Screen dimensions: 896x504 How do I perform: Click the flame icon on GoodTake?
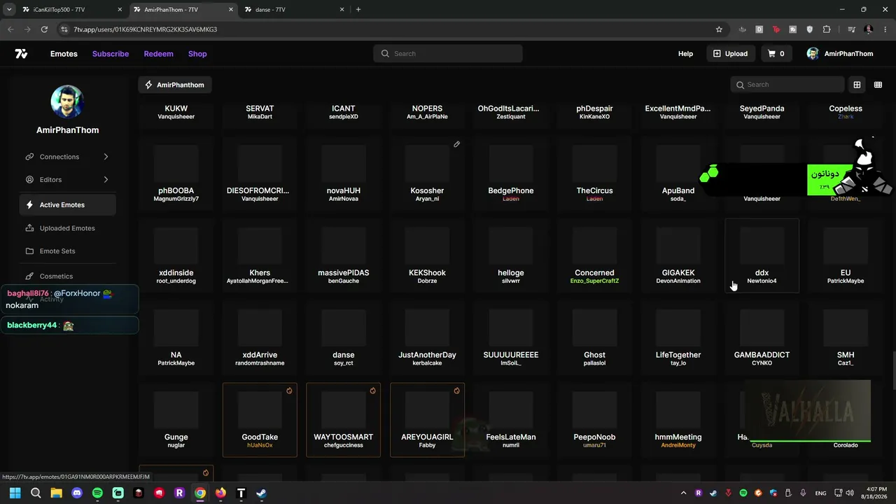289,391
